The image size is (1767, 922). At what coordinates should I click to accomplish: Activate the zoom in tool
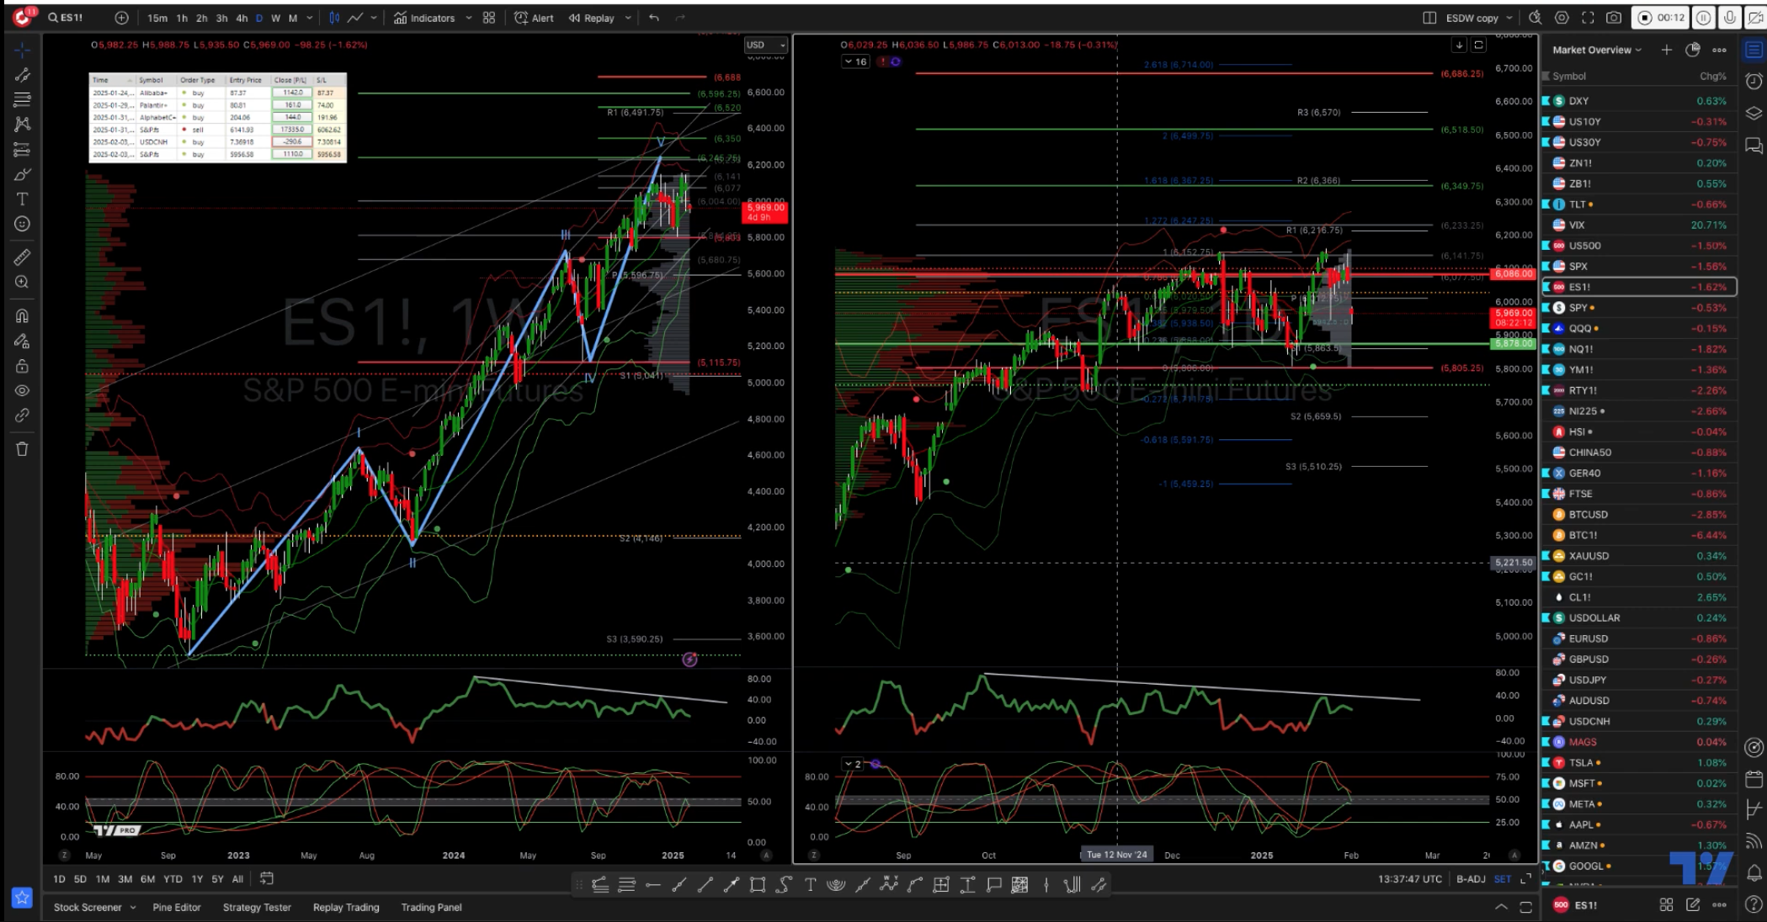(23, 282)
